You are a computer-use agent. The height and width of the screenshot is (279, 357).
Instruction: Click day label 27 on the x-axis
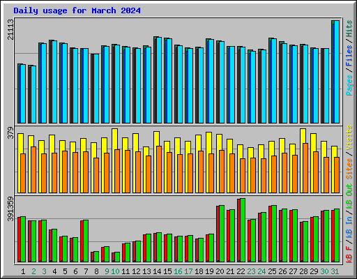click(293, 271)
